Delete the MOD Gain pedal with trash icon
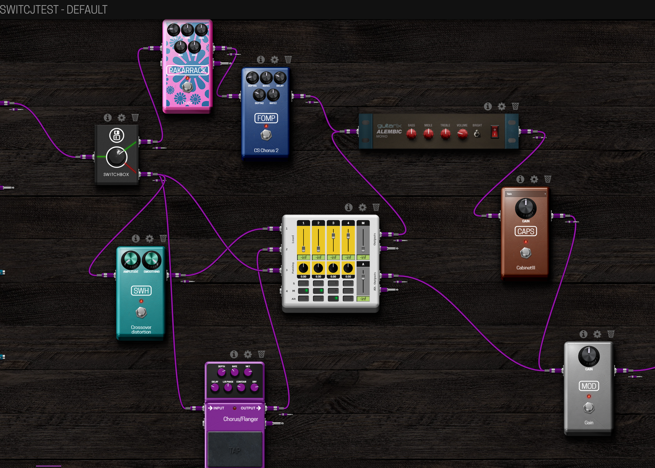 pyautogui.click(x=611, y=334)
